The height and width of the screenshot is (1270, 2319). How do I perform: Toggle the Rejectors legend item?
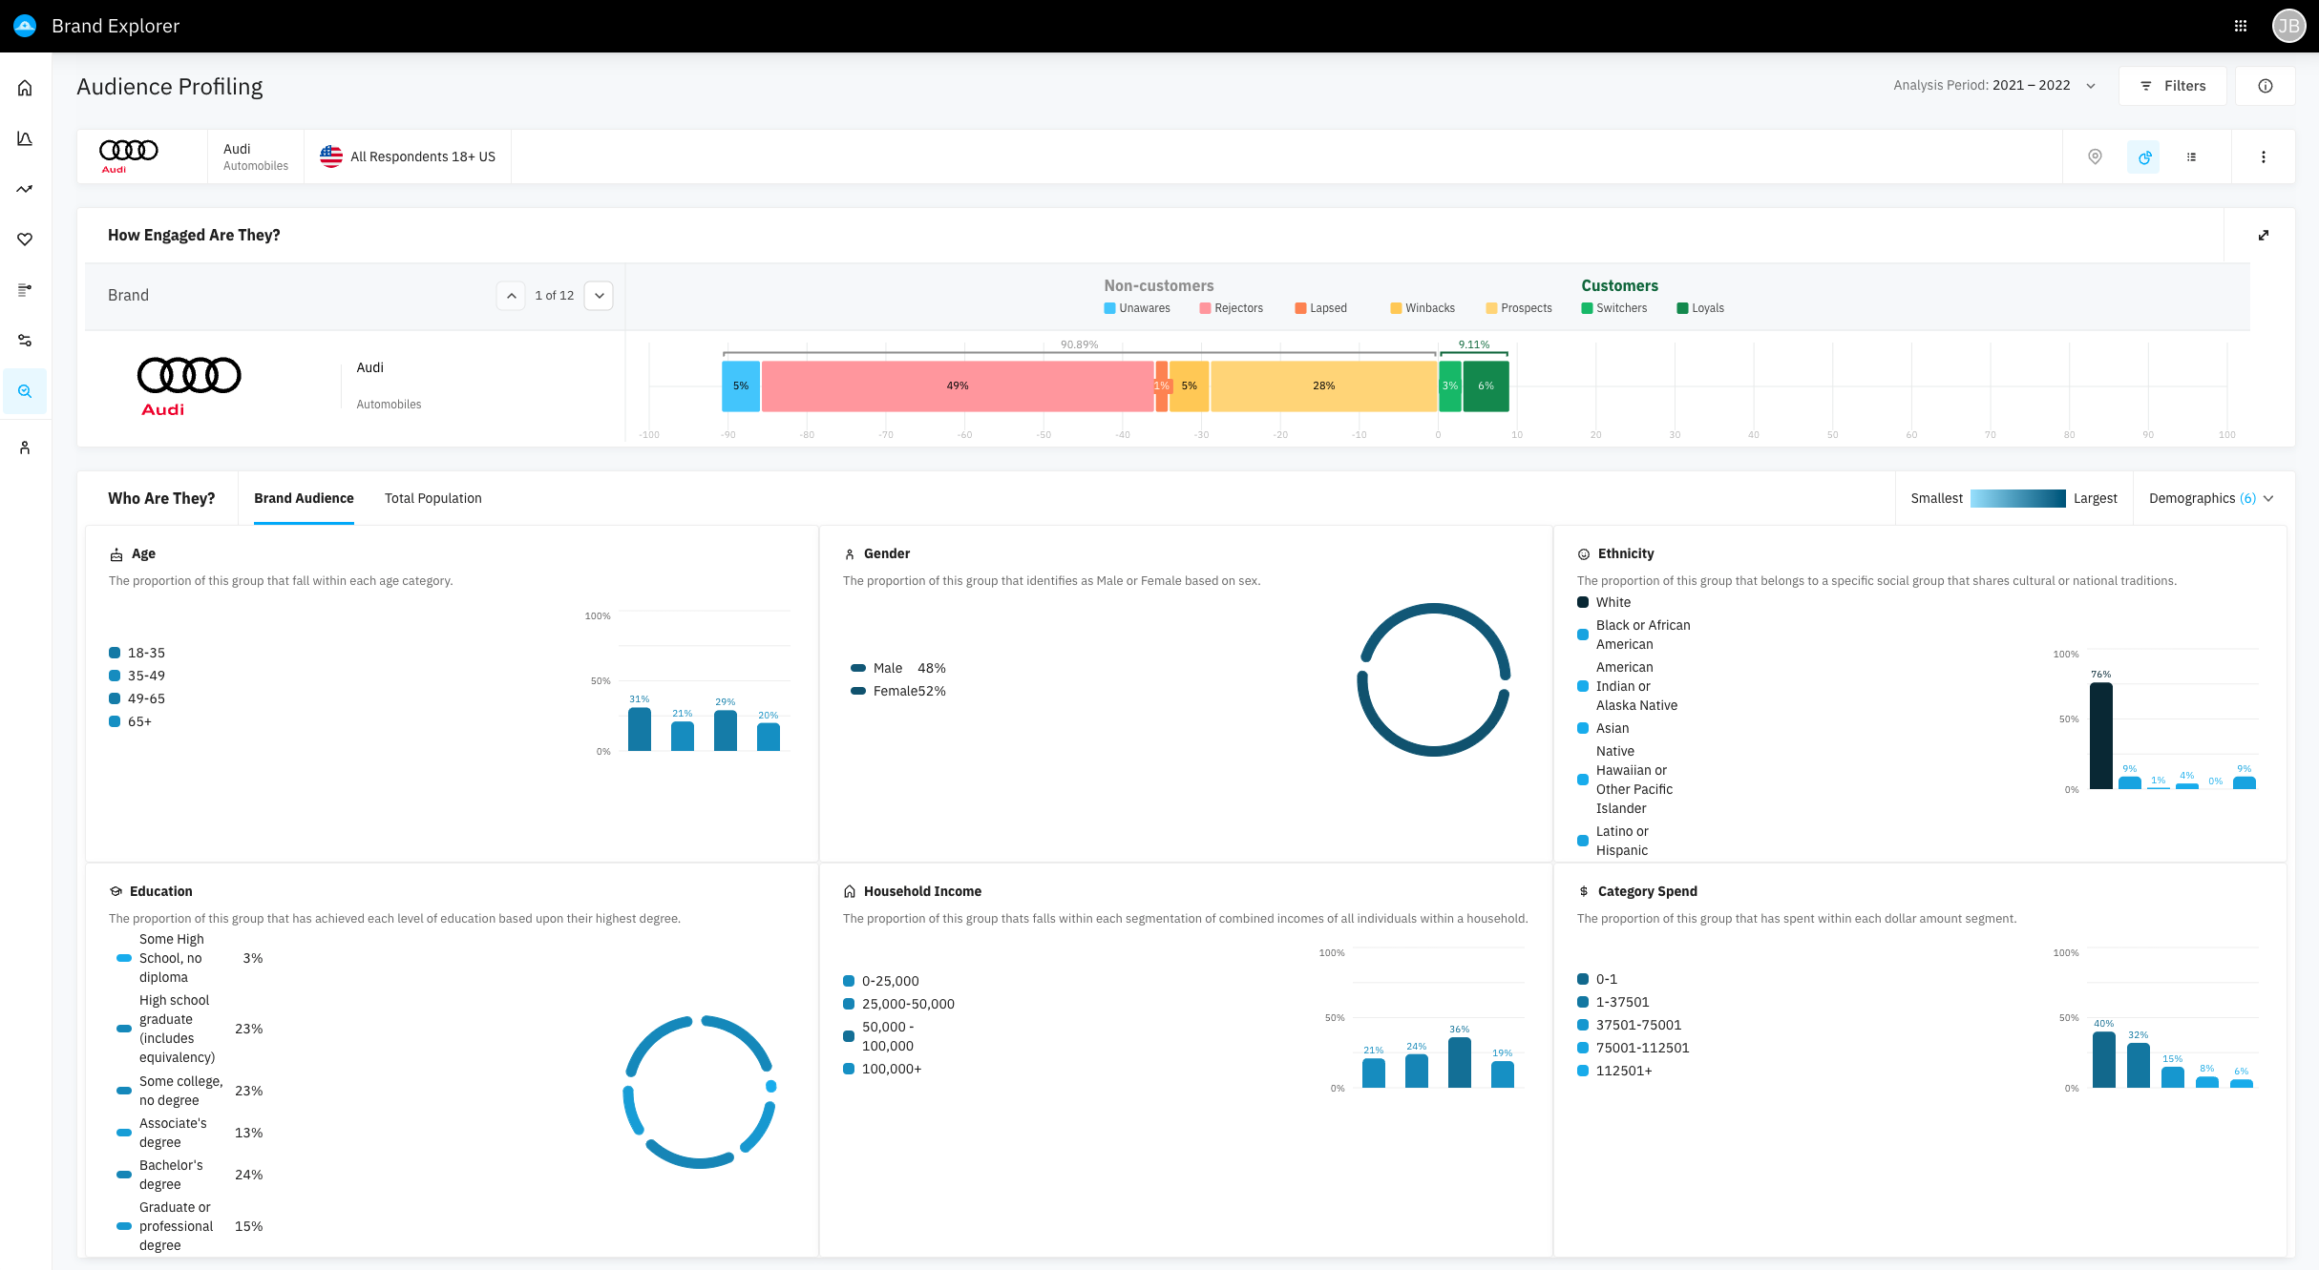click(1231, 308)
